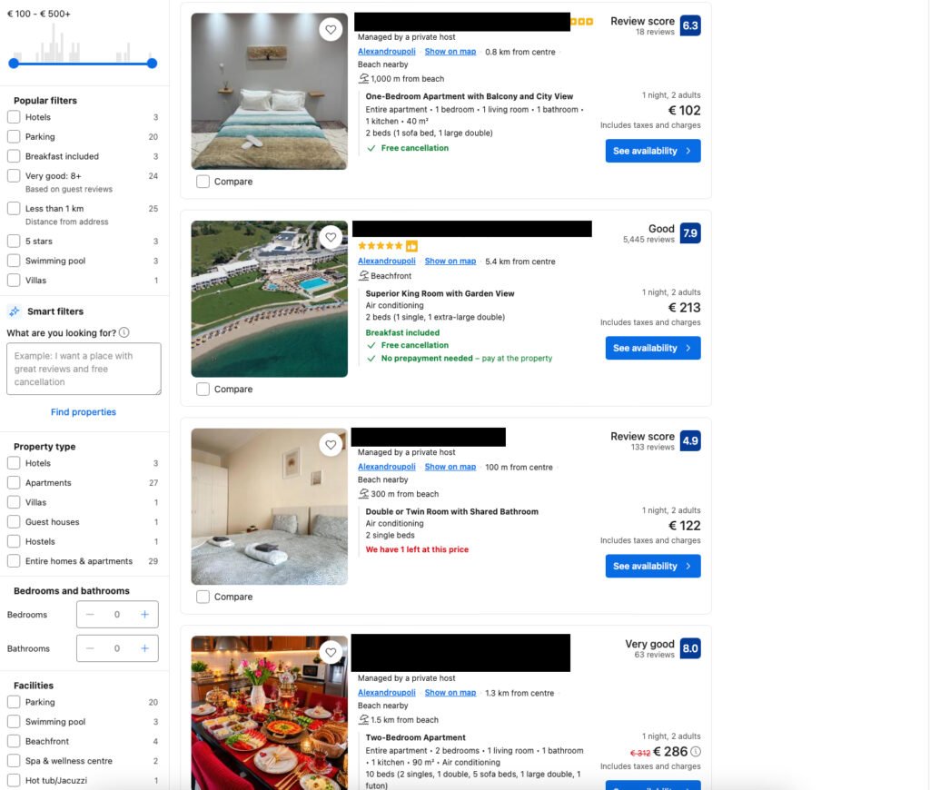The image size is (930, 790).
Task: Save the One-Bedroom Apartment listing with heart icon
Action: click(x=331, y=30)
